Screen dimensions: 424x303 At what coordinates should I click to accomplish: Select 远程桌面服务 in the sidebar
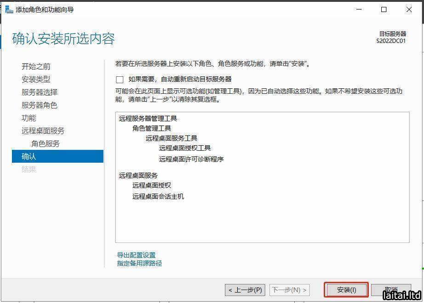[x=43, y=131]
